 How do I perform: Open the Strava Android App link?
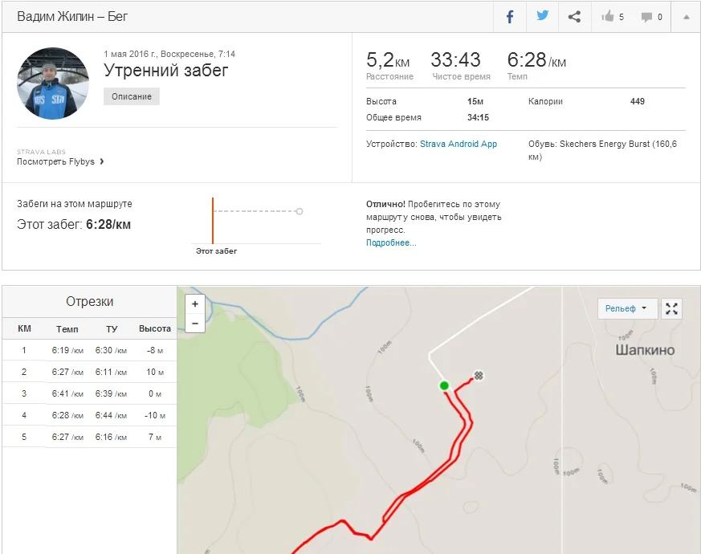[458, 144]
